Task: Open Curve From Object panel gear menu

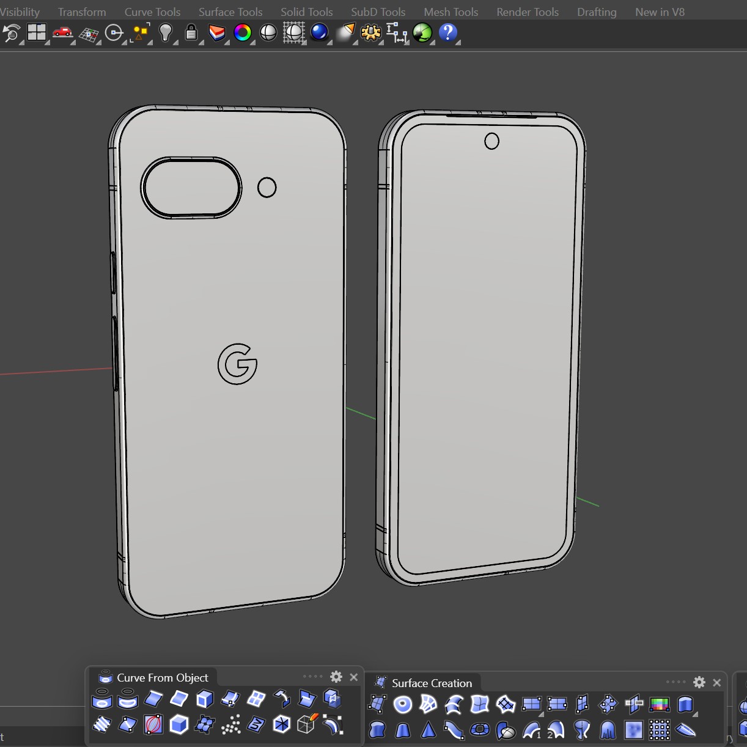Action: point(336,677)
